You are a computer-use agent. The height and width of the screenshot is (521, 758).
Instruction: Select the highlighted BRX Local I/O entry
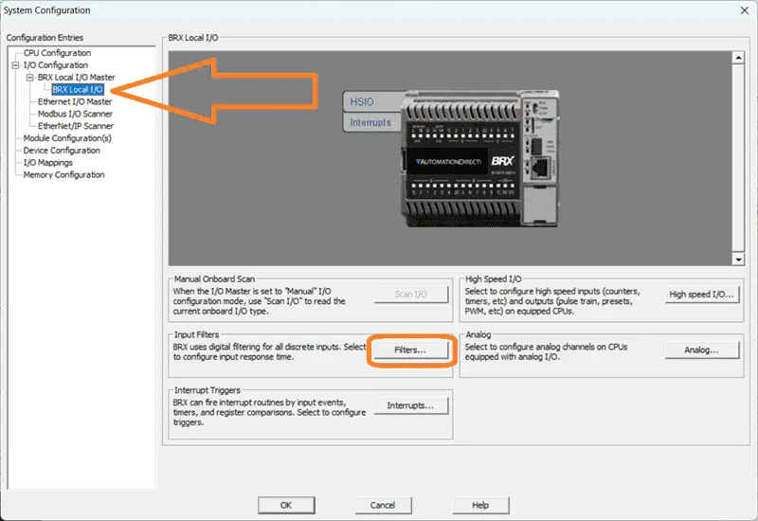[78, 89]
